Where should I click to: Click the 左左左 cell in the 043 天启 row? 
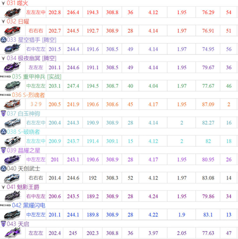pyautogui.click(x=36, y=233)
